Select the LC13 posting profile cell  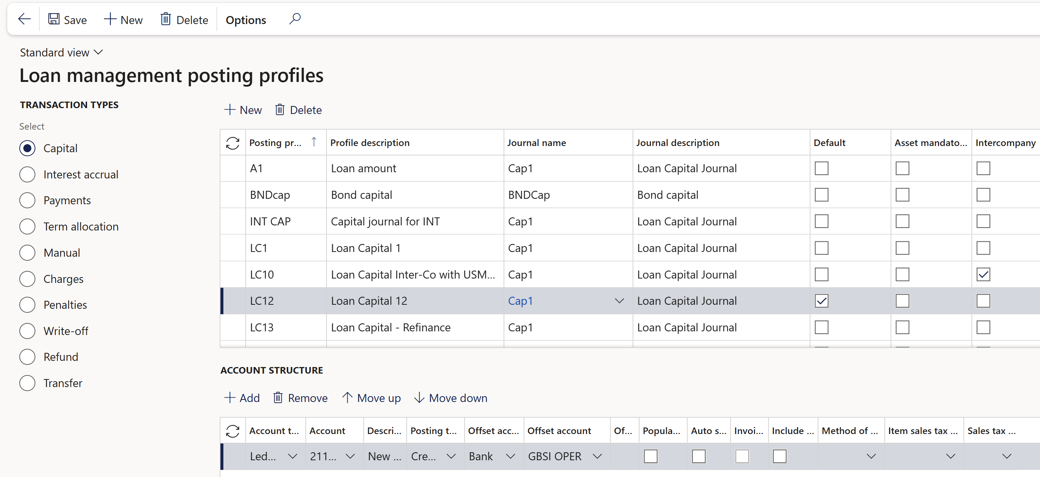tap(286, 327)
